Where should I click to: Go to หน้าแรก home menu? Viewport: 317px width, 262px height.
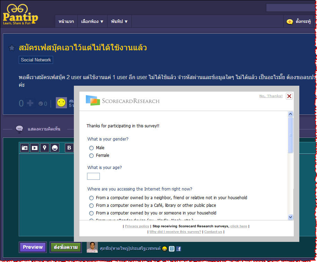[66, 22]
